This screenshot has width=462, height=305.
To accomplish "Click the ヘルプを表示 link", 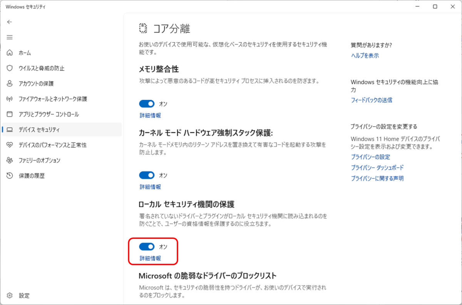I will [x=365, y=55].
